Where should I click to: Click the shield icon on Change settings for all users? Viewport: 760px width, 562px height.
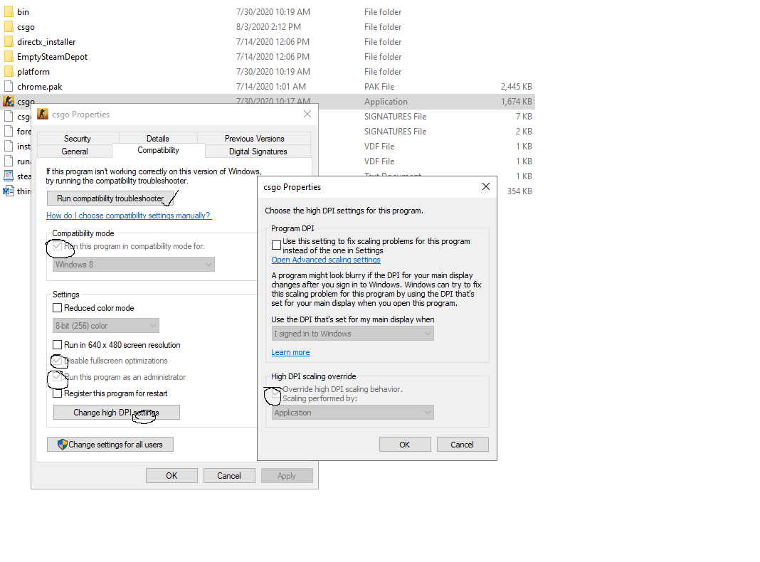(62, 445)
